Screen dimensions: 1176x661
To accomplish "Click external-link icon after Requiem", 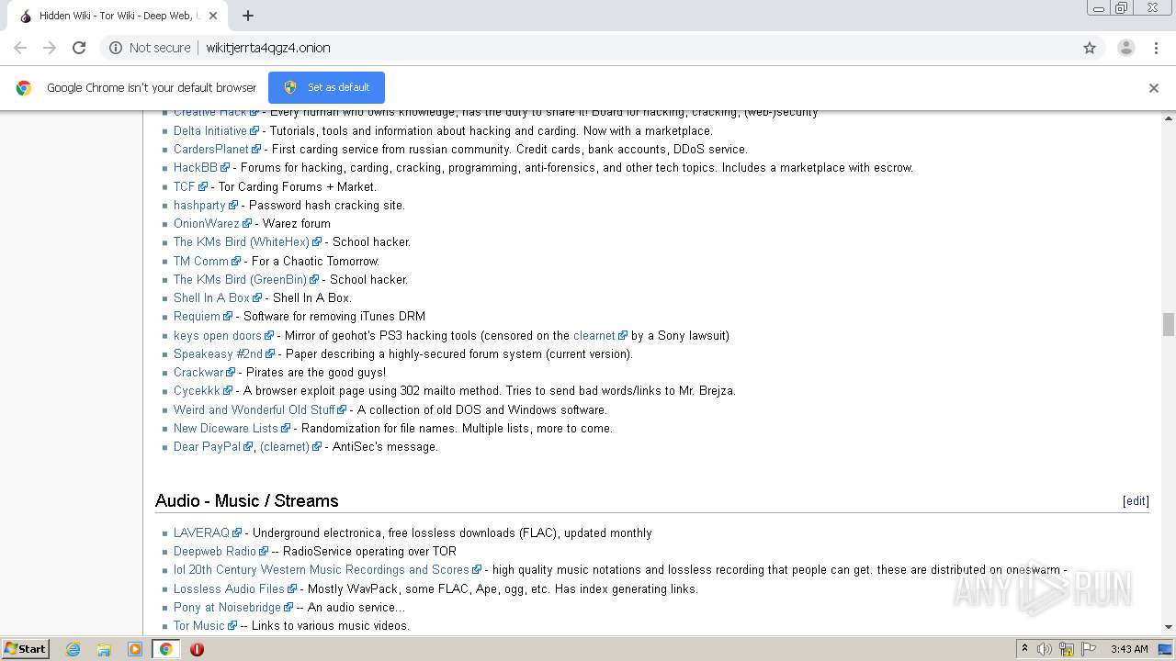I will coord(228,317).
